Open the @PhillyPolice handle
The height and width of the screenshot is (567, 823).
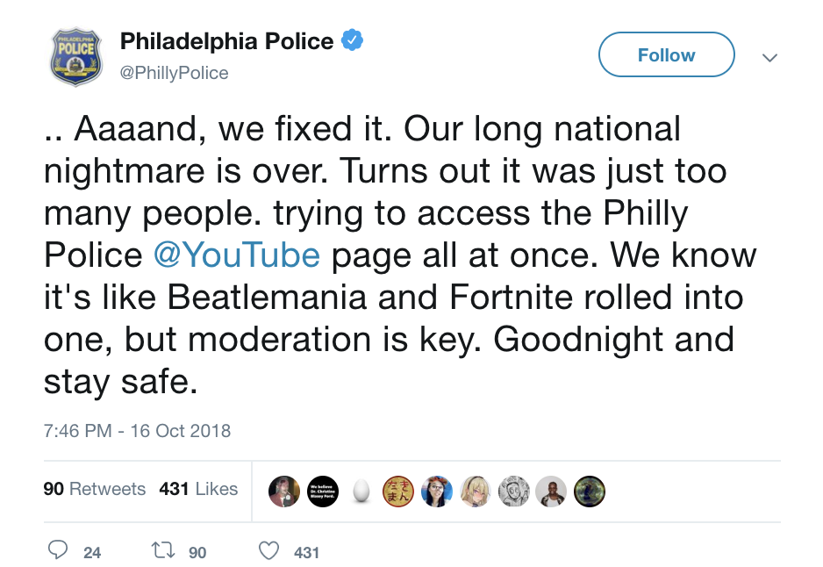click(x=174, y=73)
